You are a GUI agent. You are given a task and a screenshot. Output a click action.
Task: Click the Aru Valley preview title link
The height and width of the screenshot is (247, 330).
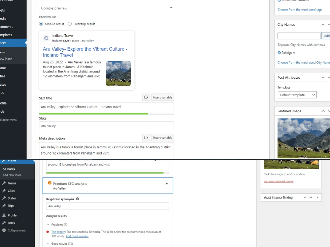85,52
